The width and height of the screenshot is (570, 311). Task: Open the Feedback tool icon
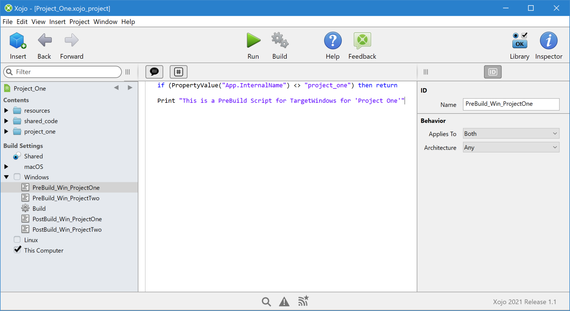(x=362, y=41)
